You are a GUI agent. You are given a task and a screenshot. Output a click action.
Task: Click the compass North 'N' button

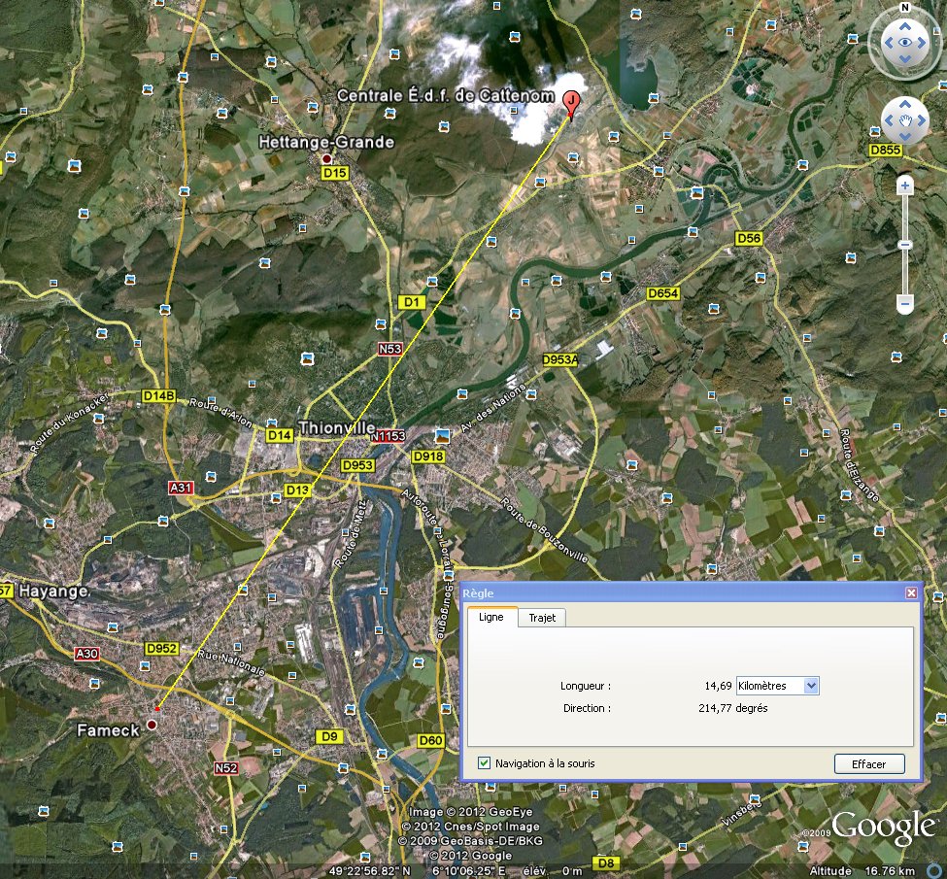[x=904, y=8]
